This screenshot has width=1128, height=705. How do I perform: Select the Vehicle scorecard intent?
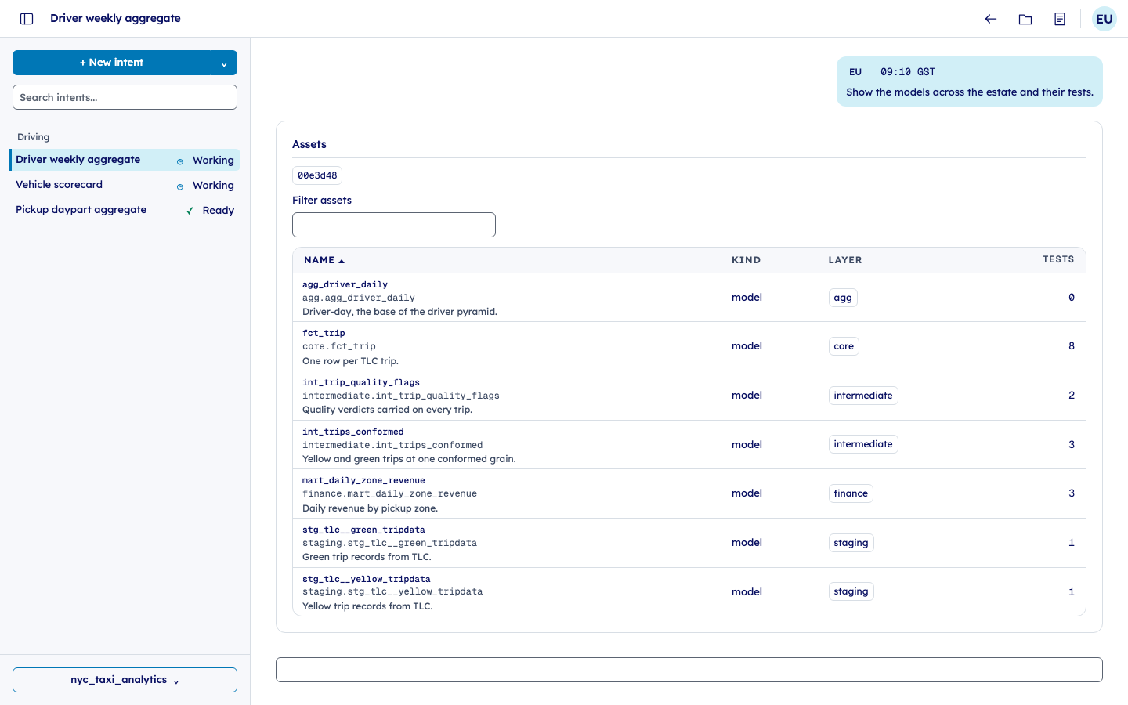point(125,185)
